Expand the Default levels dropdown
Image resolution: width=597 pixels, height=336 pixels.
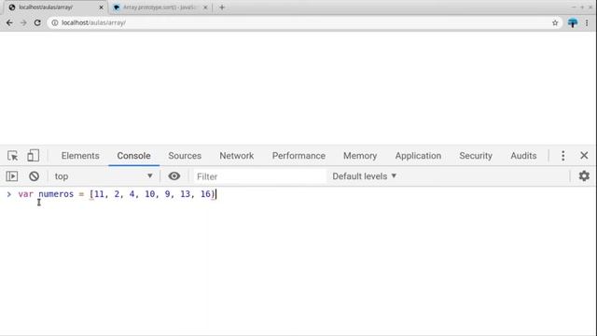(365, 176)
